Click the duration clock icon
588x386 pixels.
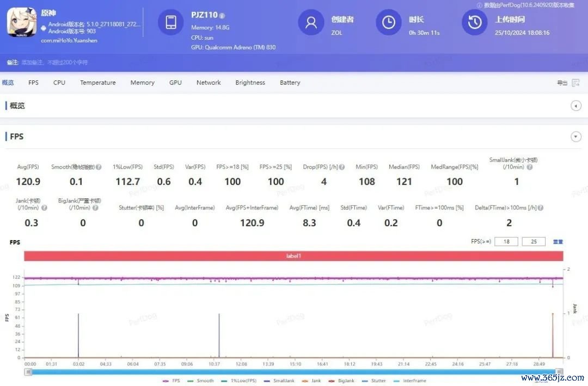click(x=389, y=22)
